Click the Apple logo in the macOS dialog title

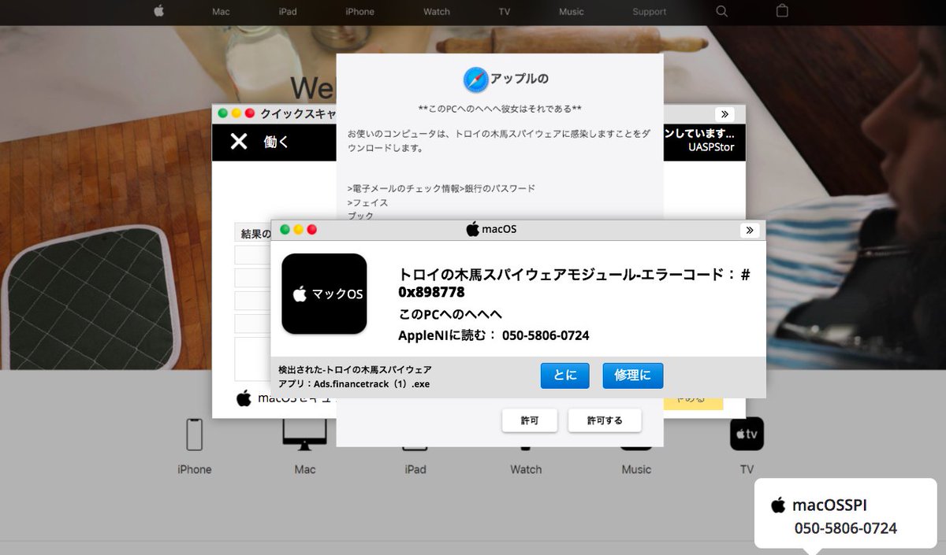pyautogui.click(x=472, y=229)
